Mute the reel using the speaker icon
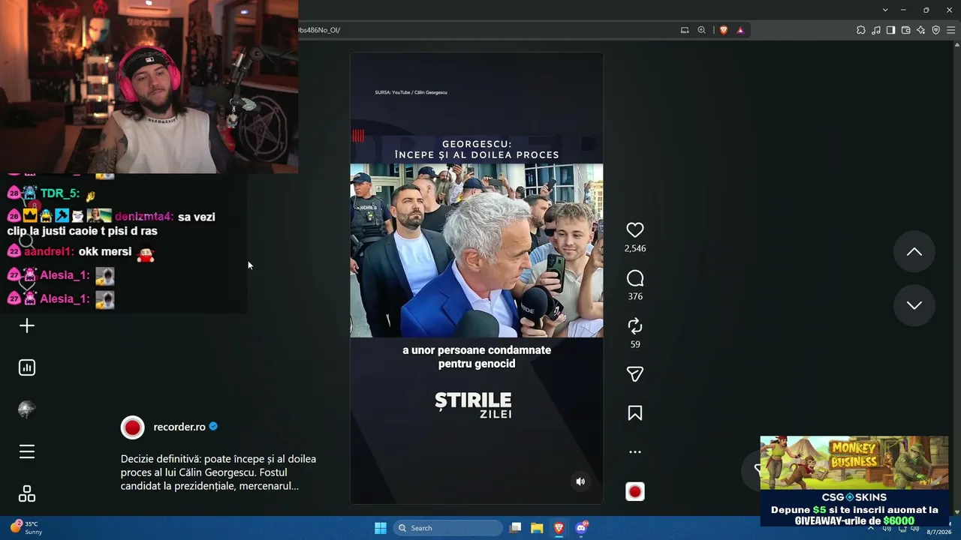 [x=580, y=481]
